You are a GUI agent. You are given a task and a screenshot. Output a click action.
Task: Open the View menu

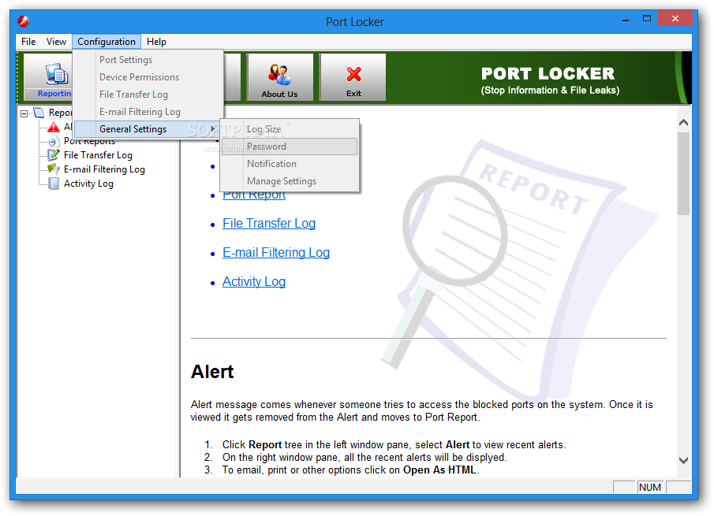click(56, 42)
